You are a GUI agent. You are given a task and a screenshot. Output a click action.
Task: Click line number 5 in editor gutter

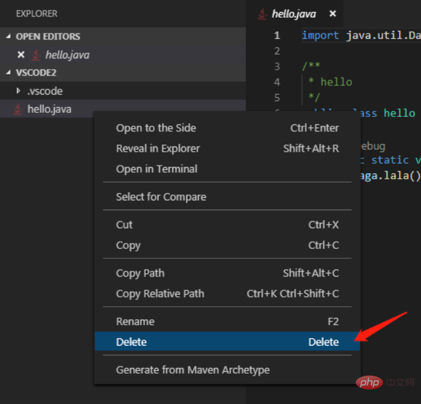point(277,97)
